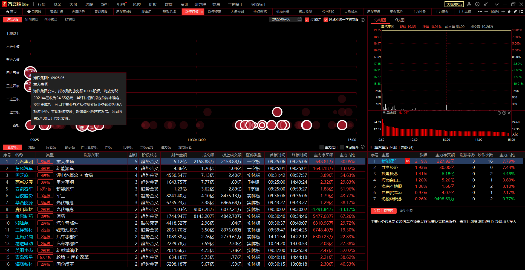Switch to the 潜力反包 list tab

(185, 147)
